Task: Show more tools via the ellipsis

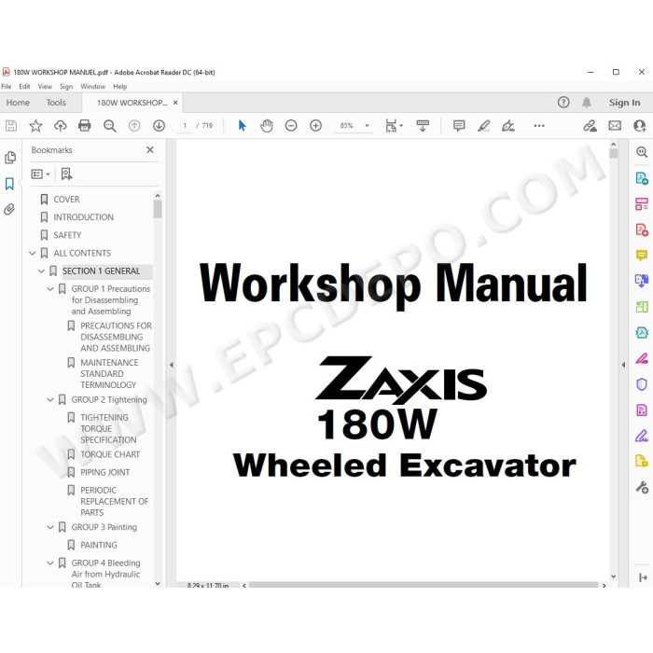Action: (539, 126)
